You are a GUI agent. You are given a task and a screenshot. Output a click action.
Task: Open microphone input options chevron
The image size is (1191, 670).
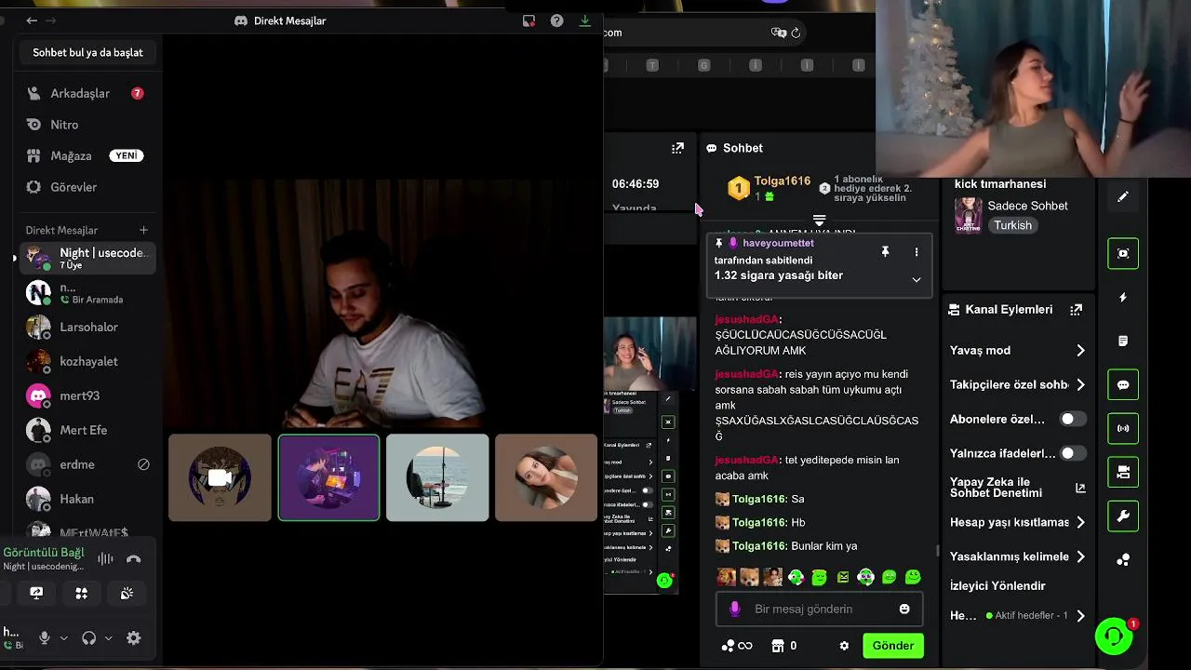click(63, 638)
